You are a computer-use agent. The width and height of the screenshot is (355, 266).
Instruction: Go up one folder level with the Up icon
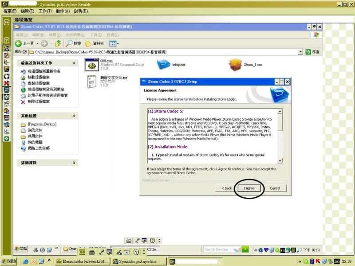[x=58, y=43]
